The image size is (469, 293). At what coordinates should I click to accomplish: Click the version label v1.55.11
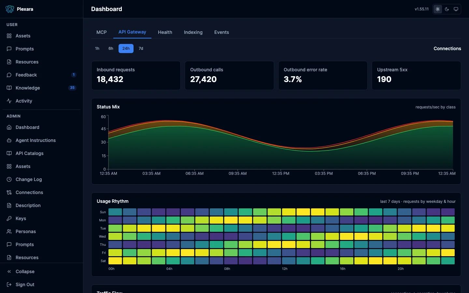[421, 9]
